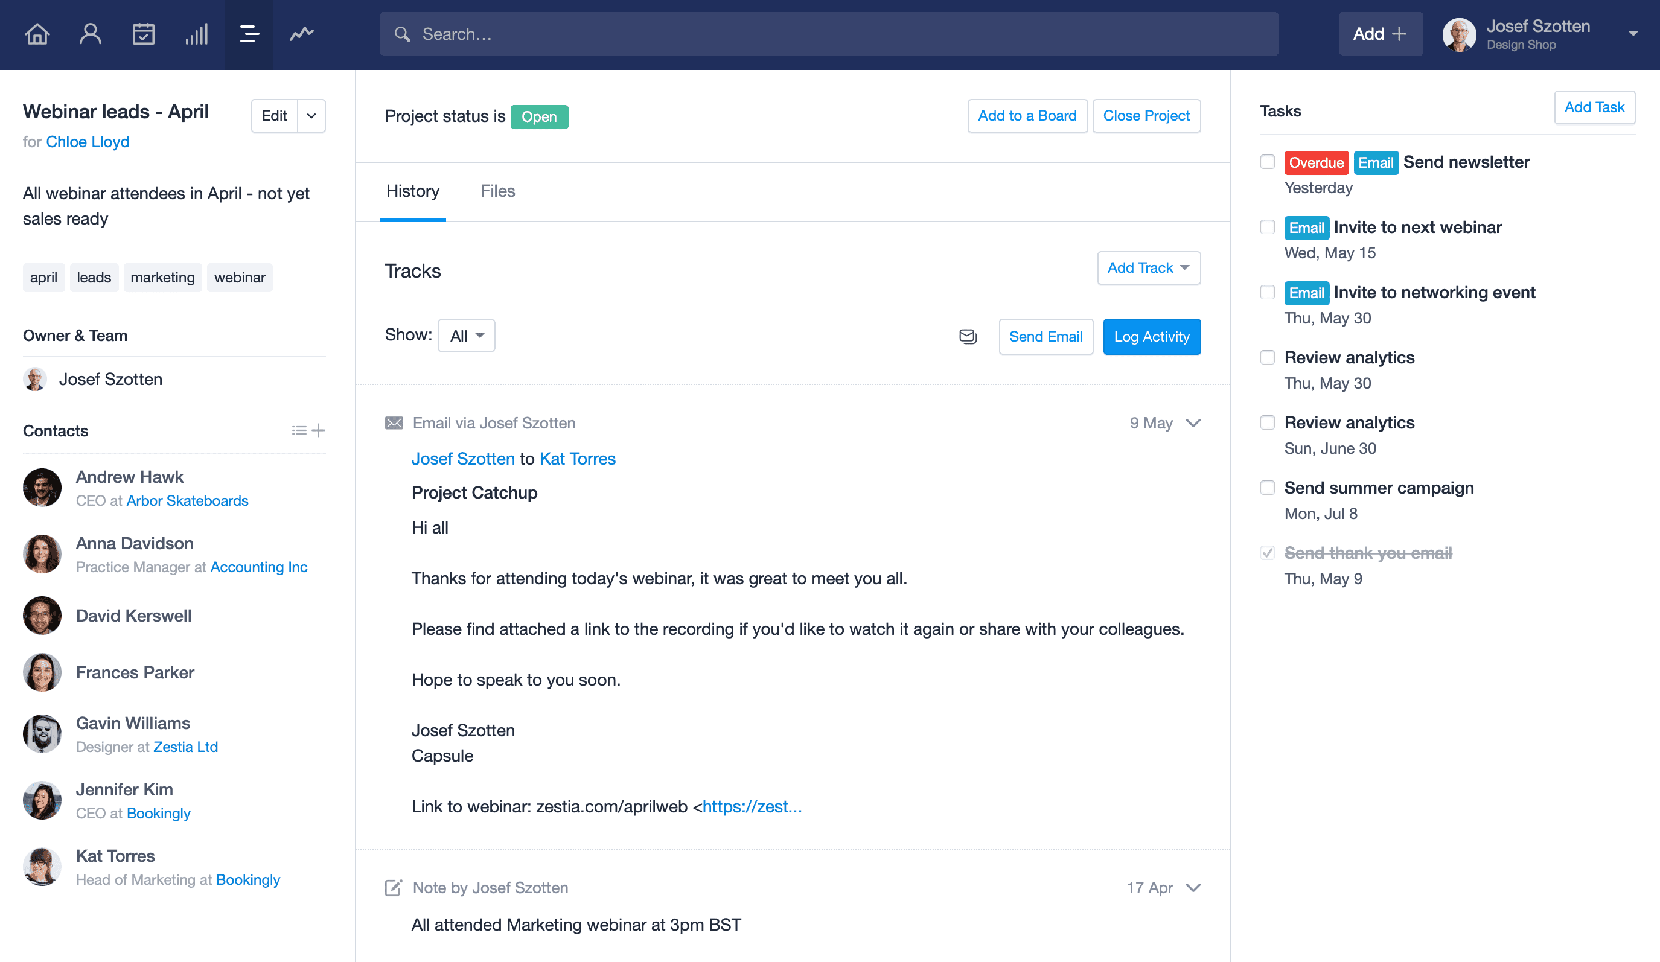Screen dimensions: 1660x962
Task: Click the magnifier icon in search bar
Action: (x=402, y=34)
